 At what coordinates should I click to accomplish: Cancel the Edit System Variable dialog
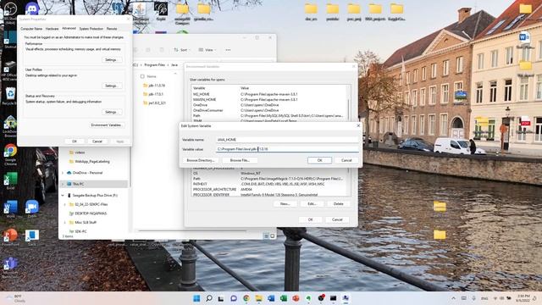tap(346, 160)
